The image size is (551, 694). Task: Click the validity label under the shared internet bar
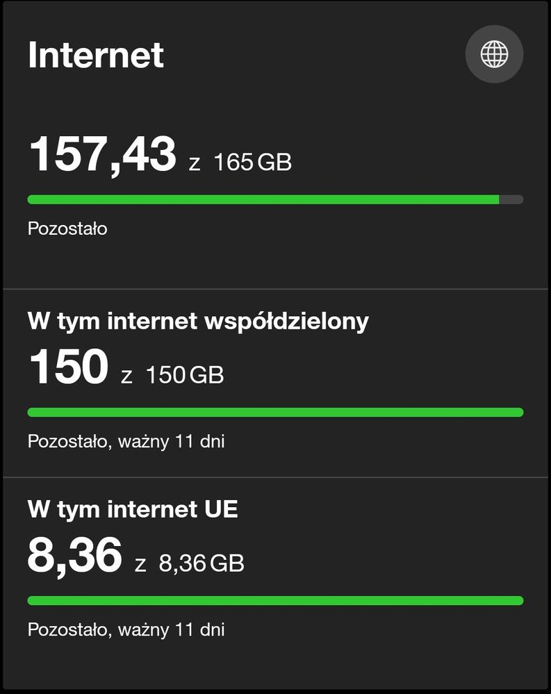tap(126, 441)
